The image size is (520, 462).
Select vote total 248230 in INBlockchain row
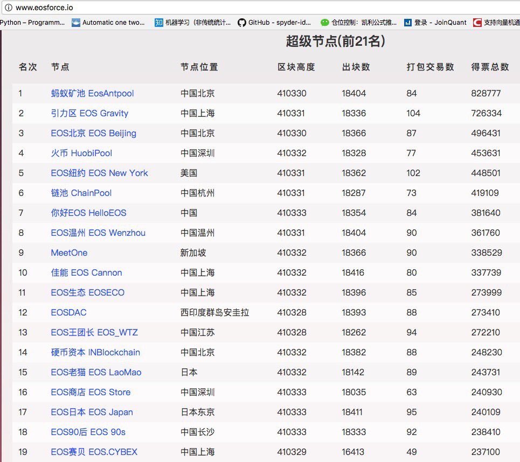(x=487, y=352)
